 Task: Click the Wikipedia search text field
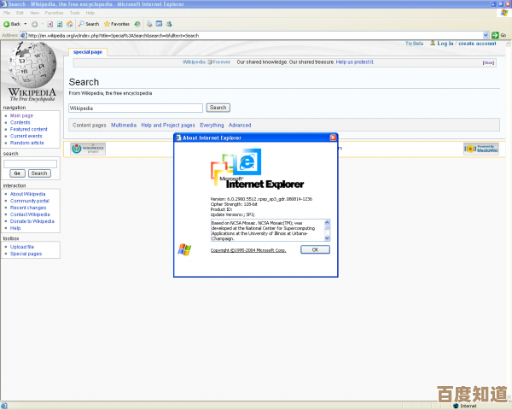tap(135, 108)
